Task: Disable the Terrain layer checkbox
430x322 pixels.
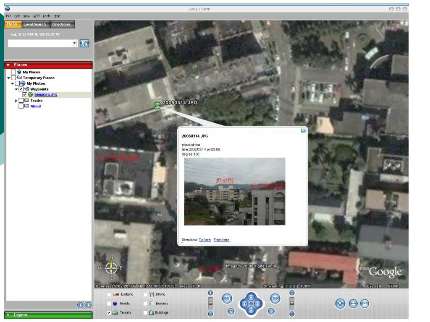Action: 109,313
